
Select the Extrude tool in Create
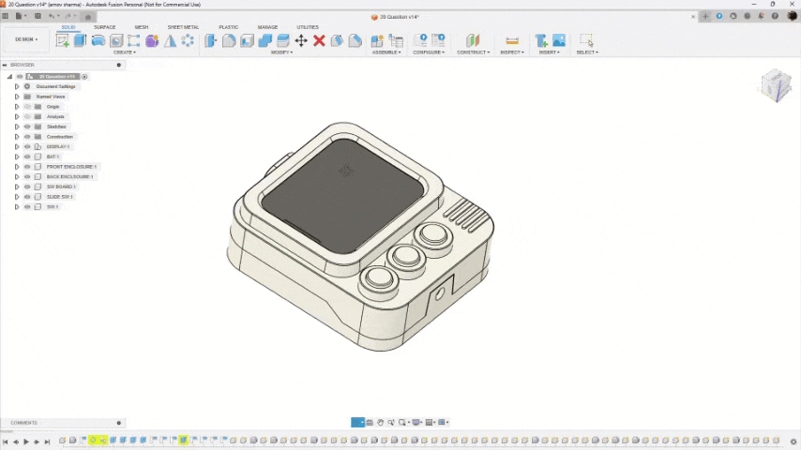(81, 40)
